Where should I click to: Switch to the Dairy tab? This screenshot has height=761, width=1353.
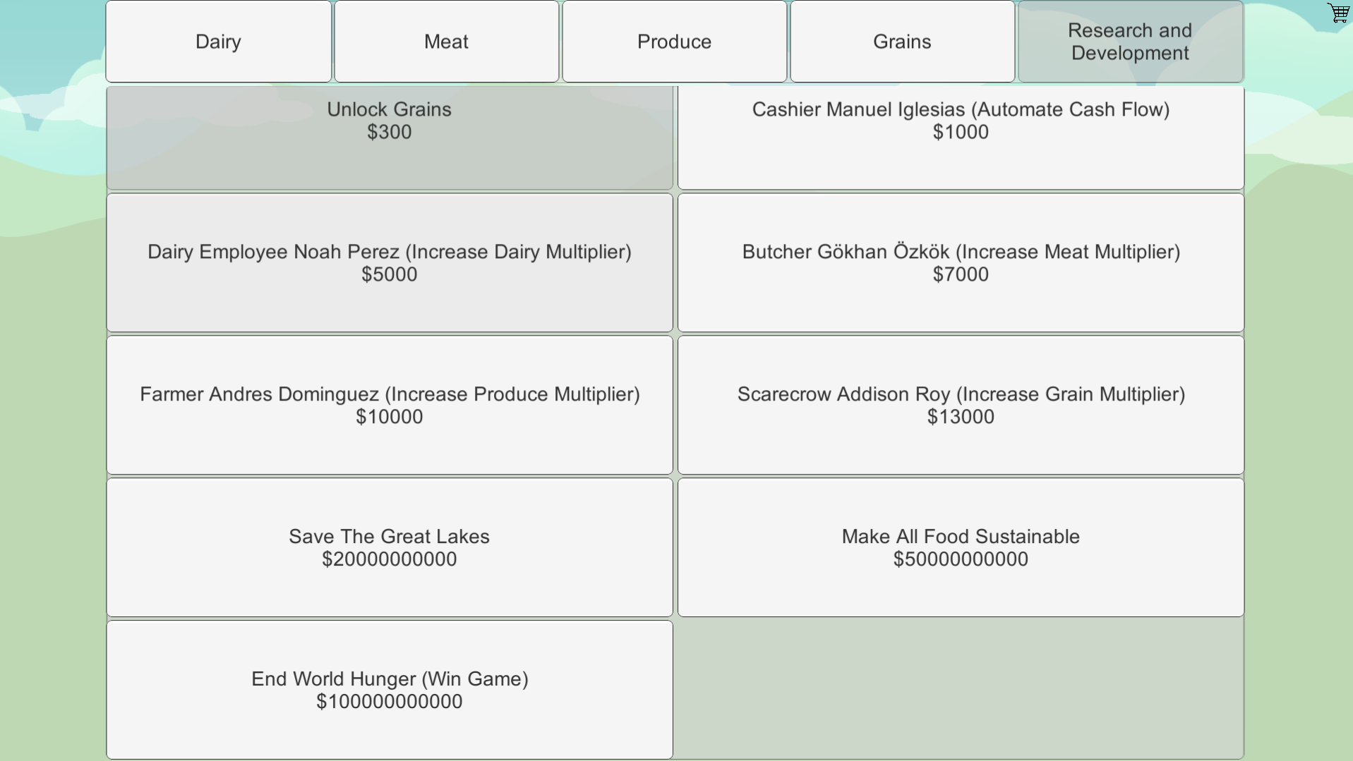217,41
